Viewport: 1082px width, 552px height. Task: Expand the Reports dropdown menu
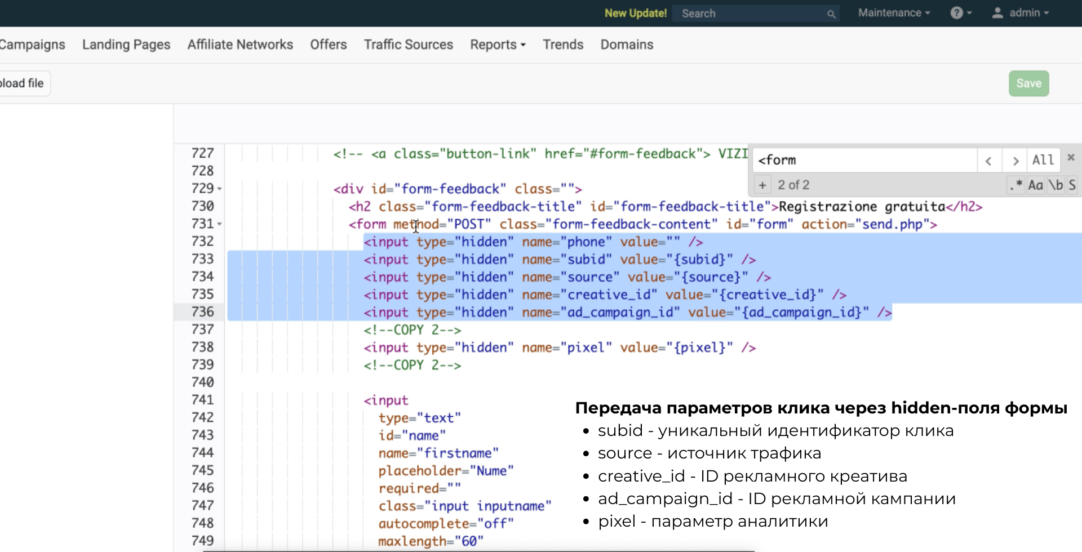[498, 44]
